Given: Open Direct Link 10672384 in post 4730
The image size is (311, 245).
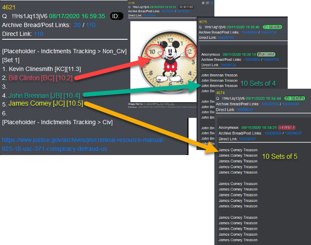Looking at the screenshot, I should tap(149, 16).
